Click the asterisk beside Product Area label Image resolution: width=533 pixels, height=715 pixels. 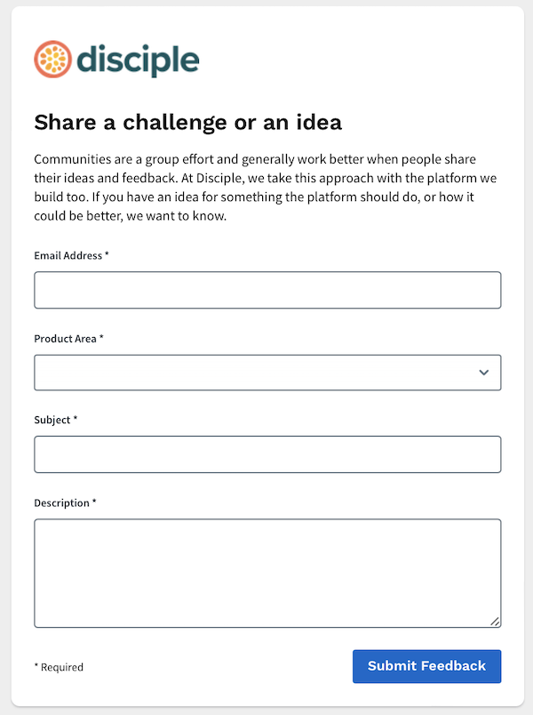click(101, 337)
